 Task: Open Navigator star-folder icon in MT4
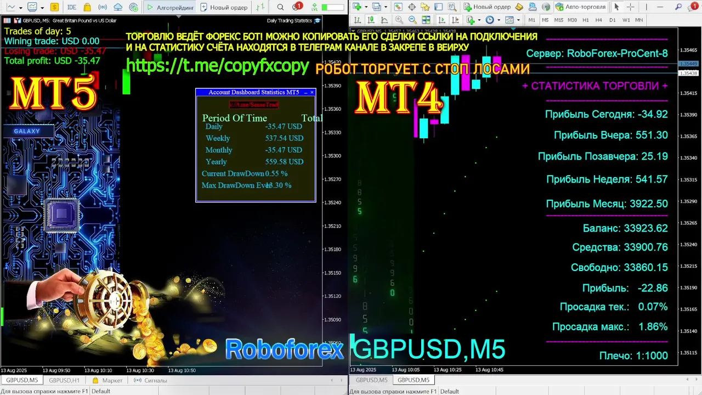(x=425, y=7)
